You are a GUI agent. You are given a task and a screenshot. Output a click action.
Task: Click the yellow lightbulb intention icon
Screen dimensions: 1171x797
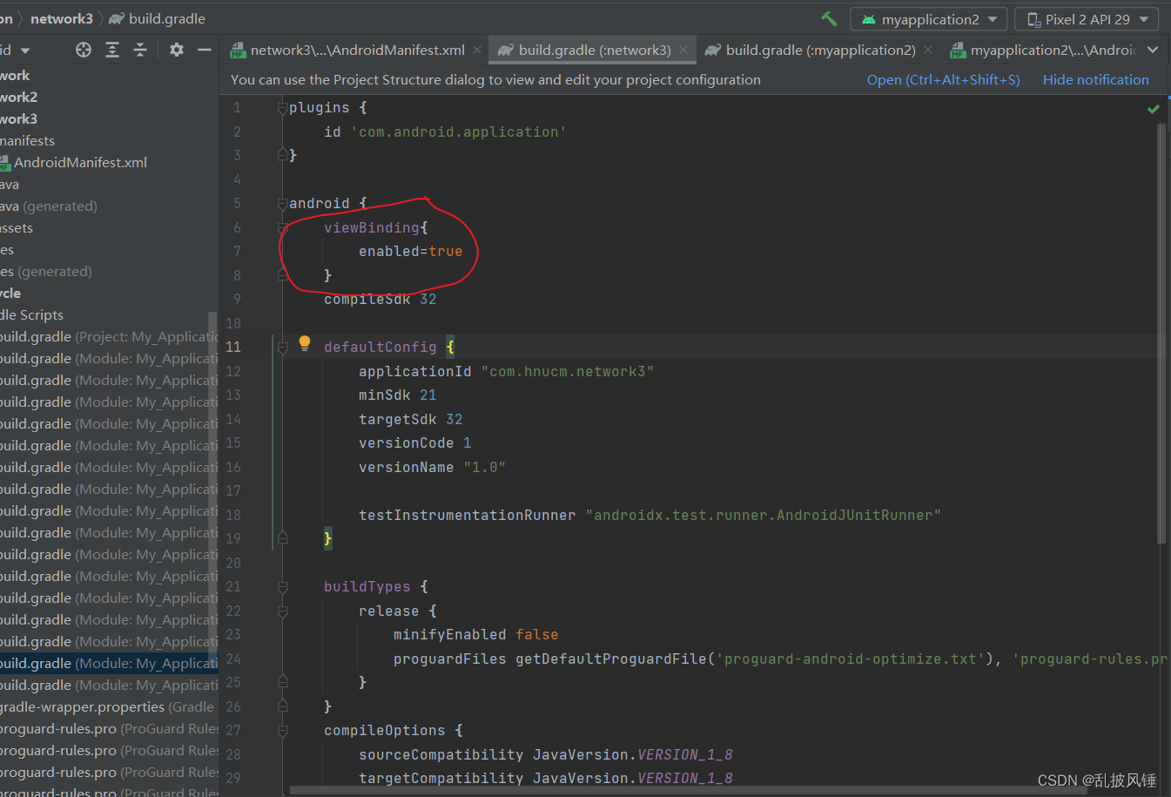coord(305,343)
